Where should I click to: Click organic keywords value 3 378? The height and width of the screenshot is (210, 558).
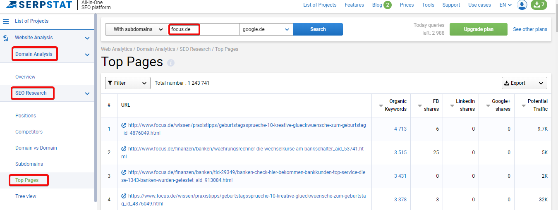(400, 200)
